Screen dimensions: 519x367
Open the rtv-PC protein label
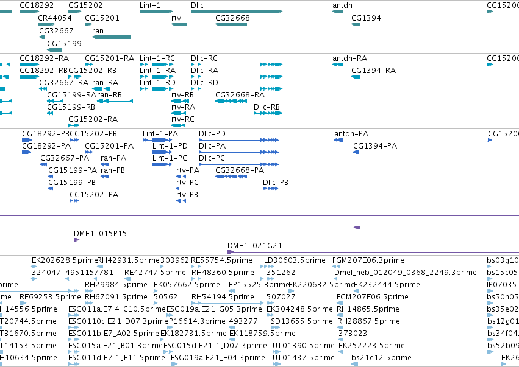pos(187,183)
